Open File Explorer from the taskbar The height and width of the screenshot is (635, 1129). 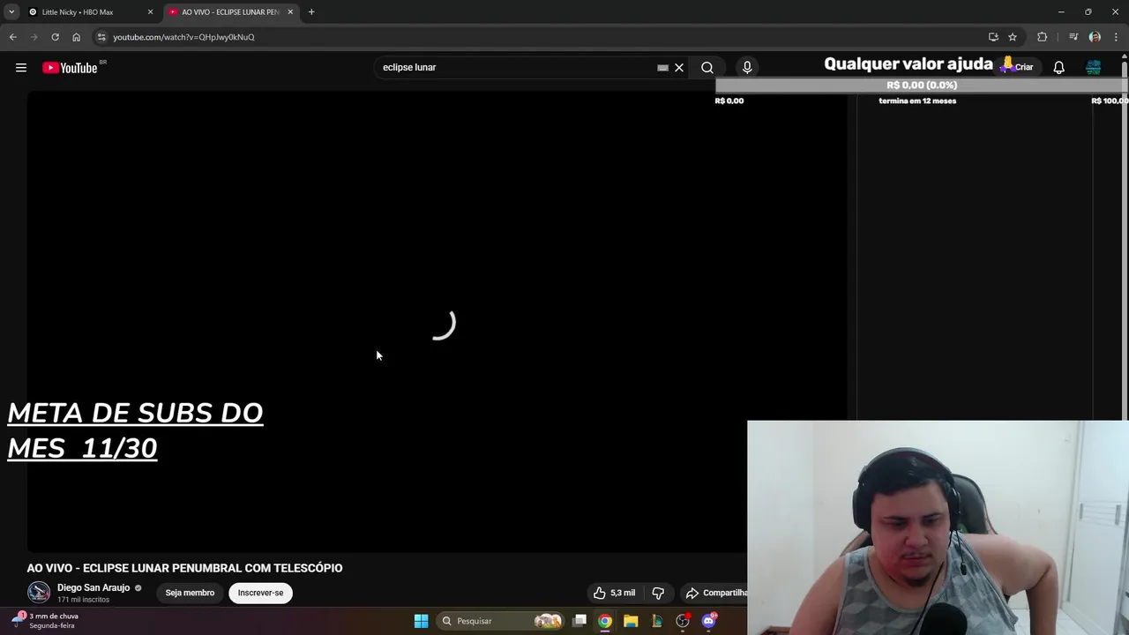coord(631,621)
